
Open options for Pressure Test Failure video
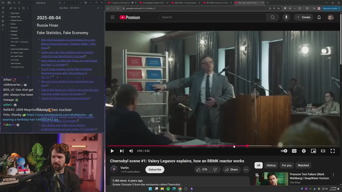pos(333,175)
